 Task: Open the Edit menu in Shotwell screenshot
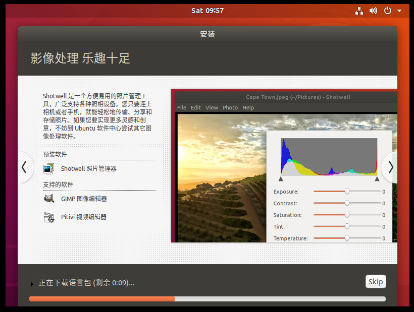[x=196, y=107]
